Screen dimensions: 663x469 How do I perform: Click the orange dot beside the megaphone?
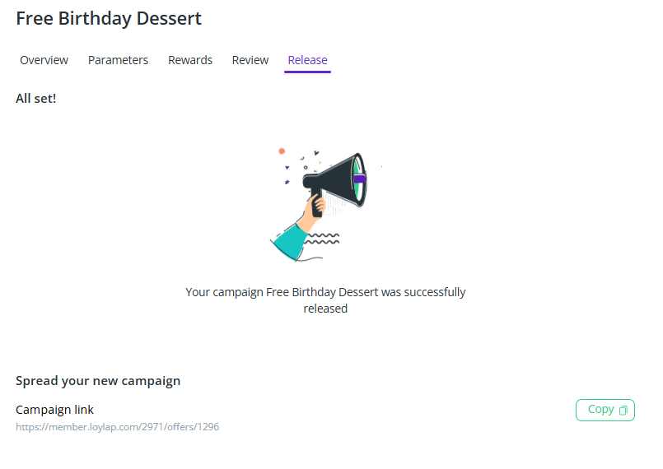click(x=282, y=151)
